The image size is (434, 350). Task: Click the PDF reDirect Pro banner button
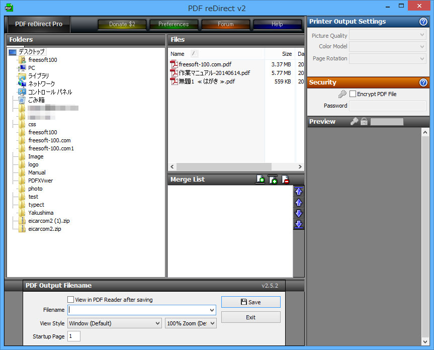point(39,24)
